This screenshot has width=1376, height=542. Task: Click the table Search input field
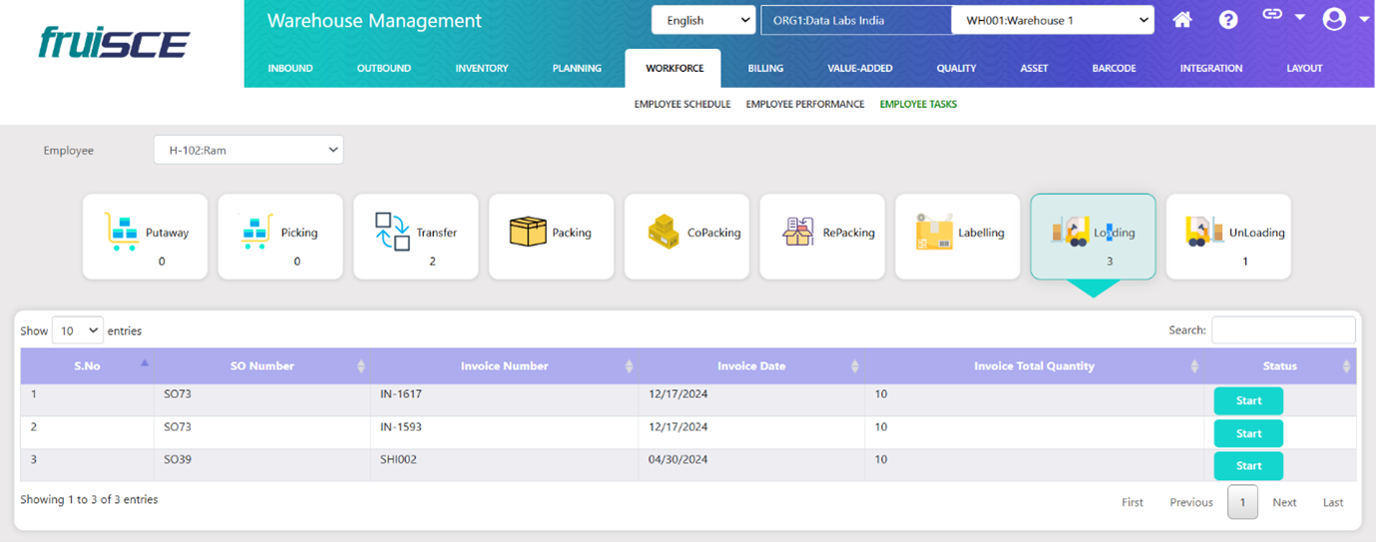(1283, 330)
